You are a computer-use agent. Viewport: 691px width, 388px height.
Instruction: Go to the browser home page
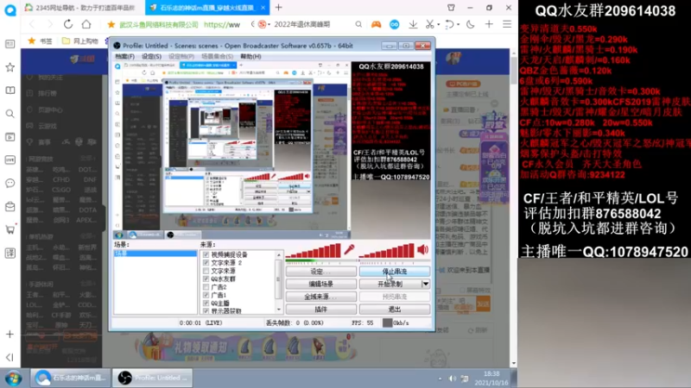pos(86,24)
